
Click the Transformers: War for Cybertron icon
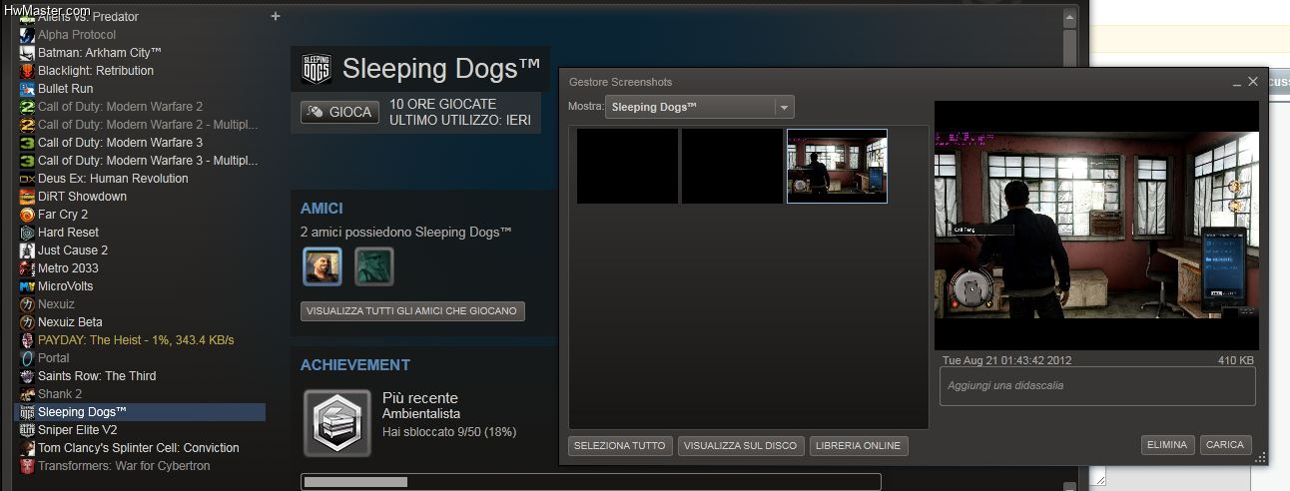point(28,466)
